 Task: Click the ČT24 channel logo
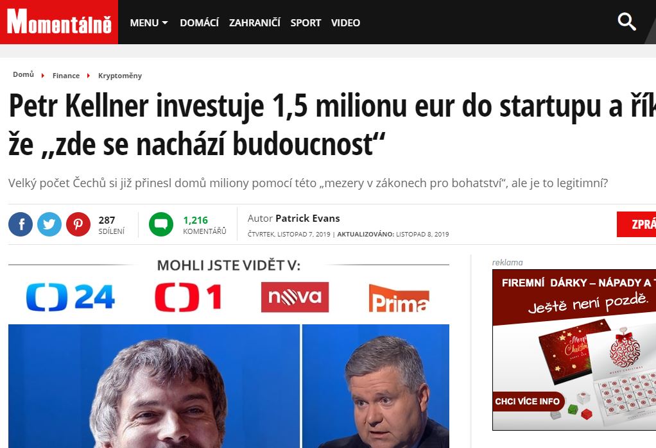pyautogui.click(x=71, y=297)
